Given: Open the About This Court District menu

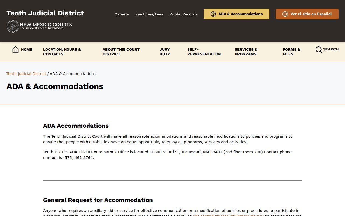Looking at the screenshot, I should (x=121, y=52).
